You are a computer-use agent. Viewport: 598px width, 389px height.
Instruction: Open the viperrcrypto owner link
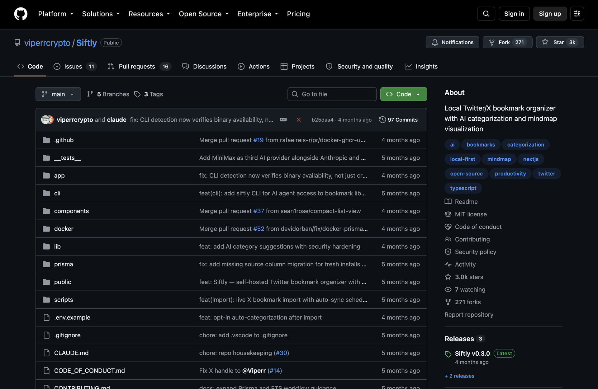(x=47, y=43)
